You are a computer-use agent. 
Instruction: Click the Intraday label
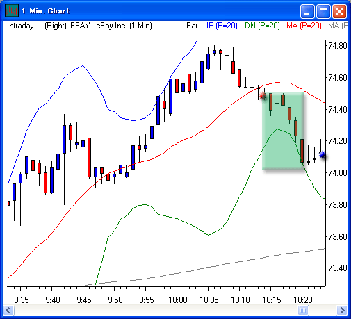pos(20,26)
